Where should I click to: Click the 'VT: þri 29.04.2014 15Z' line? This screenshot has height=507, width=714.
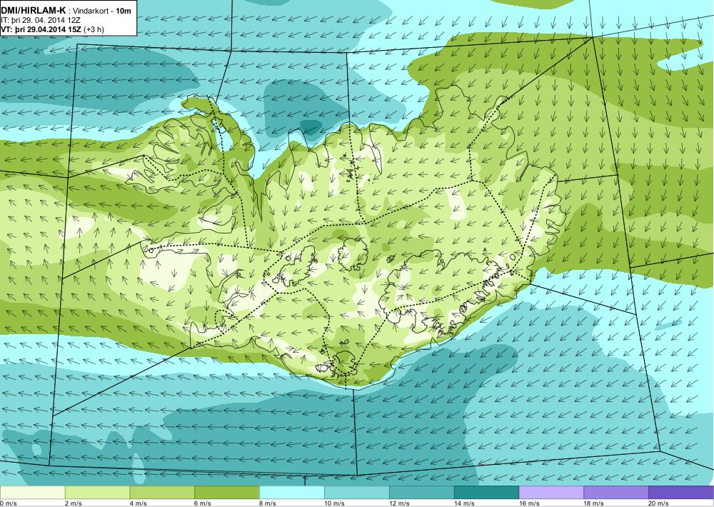click(41, 29)
